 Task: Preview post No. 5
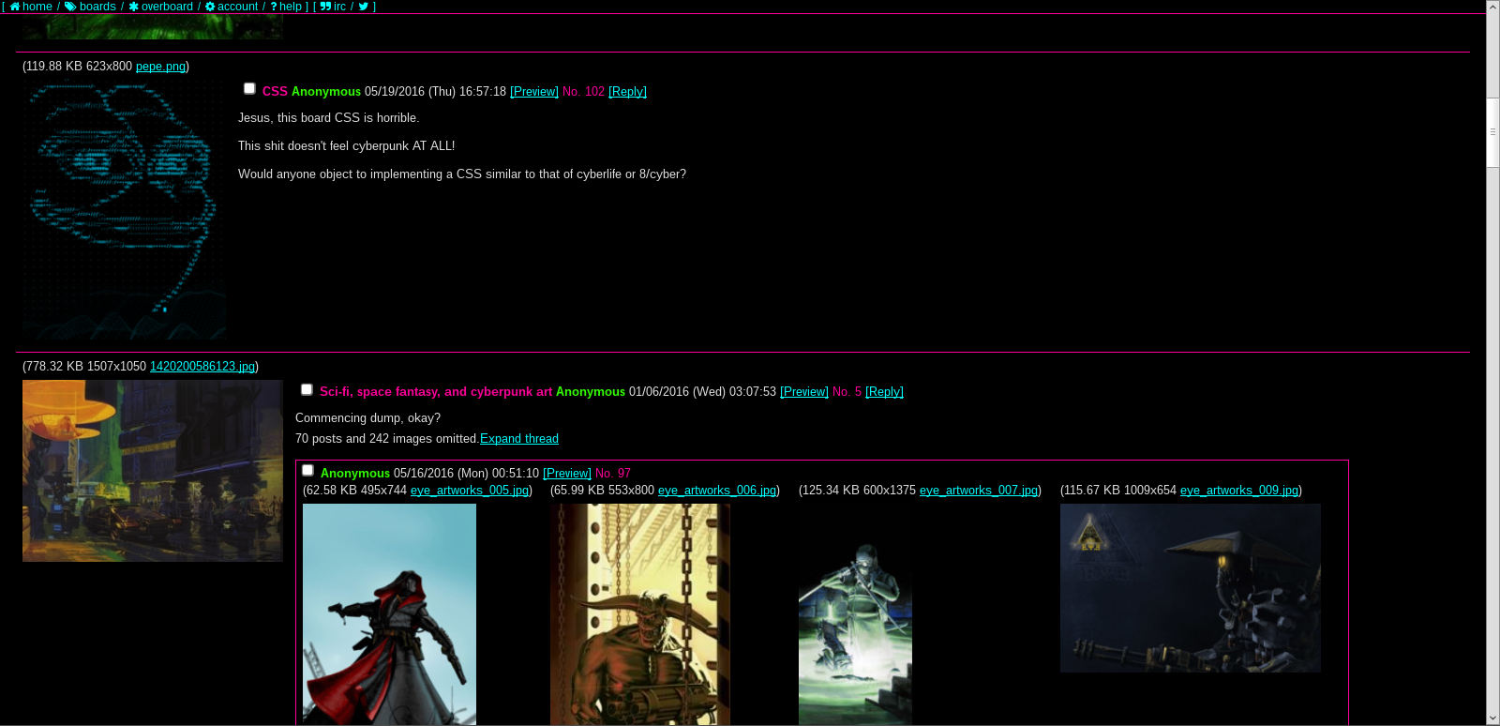tap(804, 392)
